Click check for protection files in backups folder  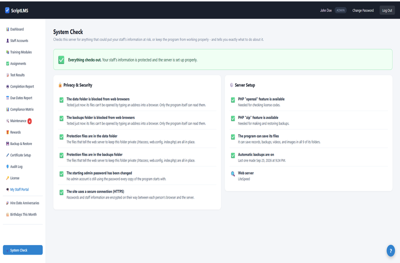[61, 155]
